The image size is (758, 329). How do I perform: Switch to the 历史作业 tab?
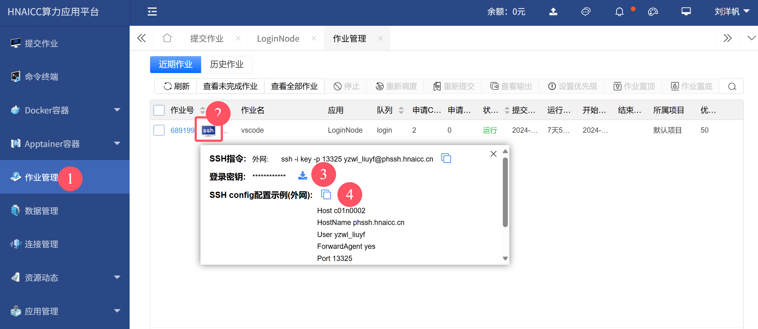pyautogui.click(x=227, y=64)
